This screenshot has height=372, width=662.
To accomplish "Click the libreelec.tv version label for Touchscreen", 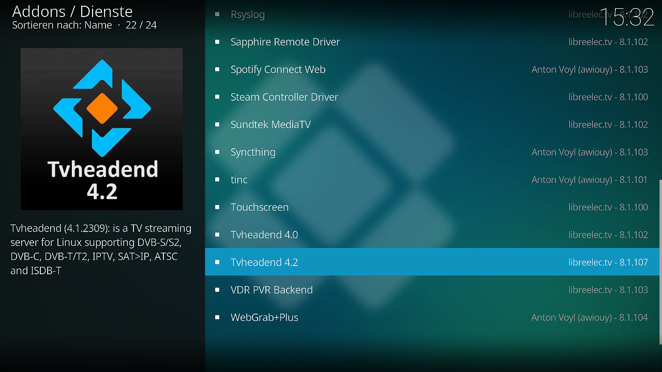I will pos(608,207).
